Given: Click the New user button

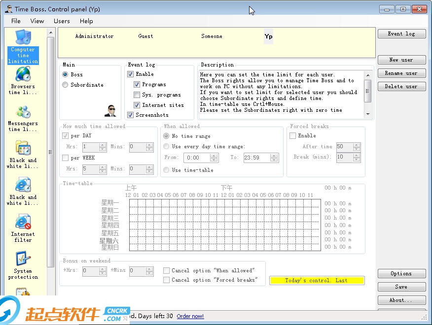Looking at the screenshot, I should [x=401, y=60].
